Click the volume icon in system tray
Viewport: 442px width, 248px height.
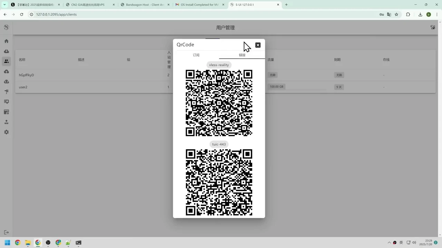tap(414, 242)
